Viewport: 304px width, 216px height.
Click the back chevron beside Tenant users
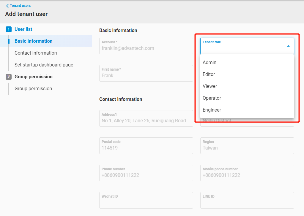tap(7, 6)
